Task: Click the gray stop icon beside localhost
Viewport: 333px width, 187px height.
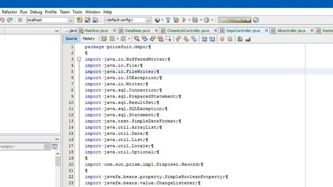Action: pos(20,20)
